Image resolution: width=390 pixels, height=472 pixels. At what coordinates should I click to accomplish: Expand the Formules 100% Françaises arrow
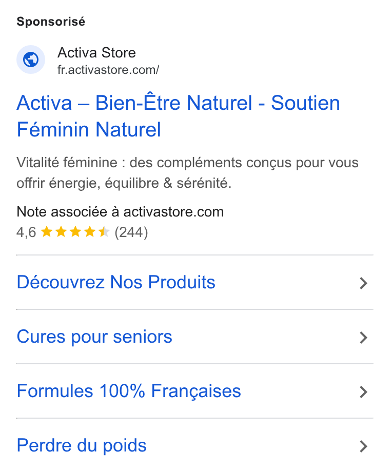pyautogui.click(x=363, y=392)
